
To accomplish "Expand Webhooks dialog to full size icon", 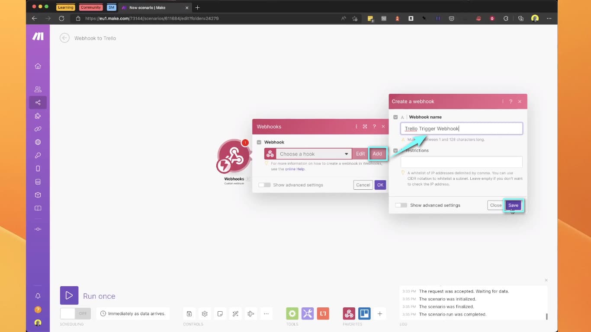I will click(365, 127).
